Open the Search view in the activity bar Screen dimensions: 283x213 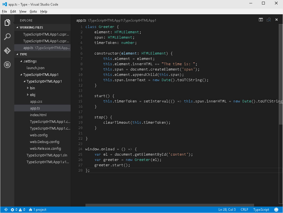click(7, 37)
